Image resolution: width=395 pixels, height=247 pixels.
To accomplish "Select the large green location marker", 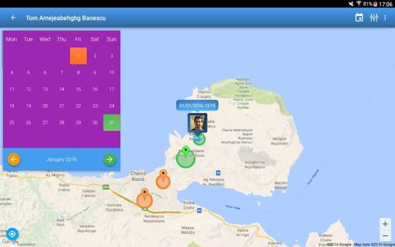I will tap(186, 158).
